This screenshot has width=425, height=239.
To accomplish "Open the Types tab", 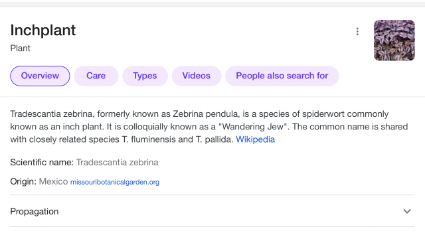I will [x=145, y=76].
